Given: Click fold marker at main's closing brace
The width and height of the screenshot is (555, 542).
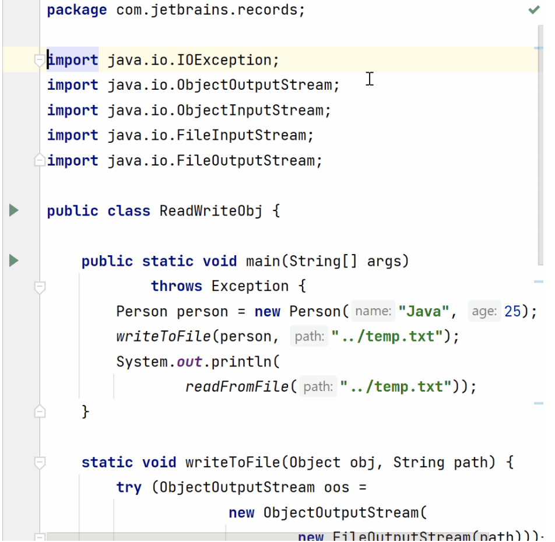Looking at the screenshot, I should point(40,411).
